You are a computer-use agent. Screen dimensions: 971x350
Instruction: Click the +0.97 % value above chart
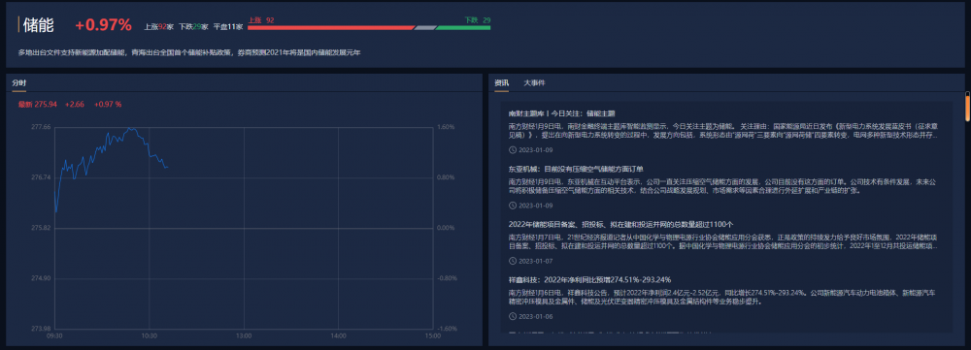(108, 105)
